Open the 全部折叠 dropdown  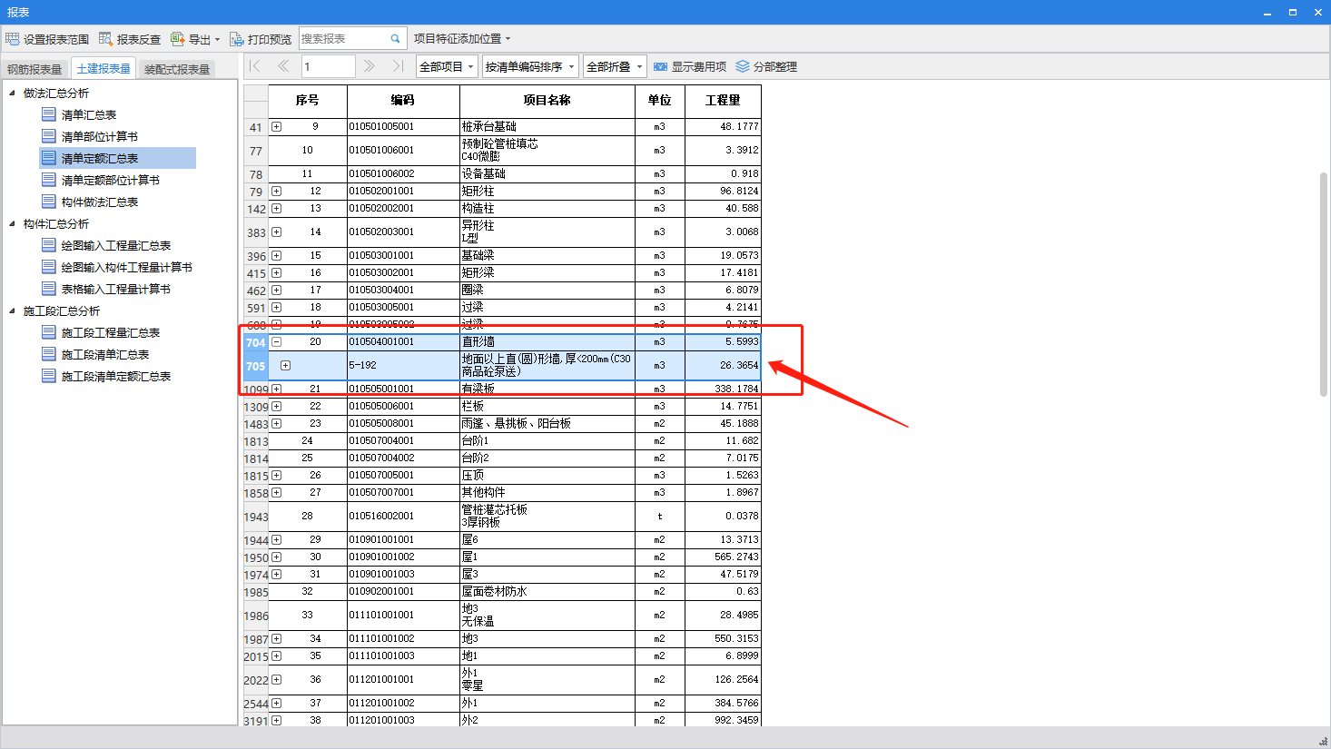click(615, 66)
